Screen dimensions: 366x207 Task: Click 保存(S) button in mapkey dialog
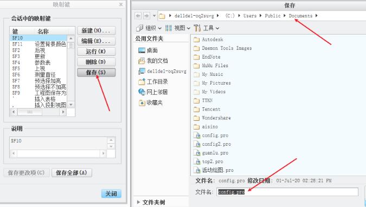click(96, 73)
